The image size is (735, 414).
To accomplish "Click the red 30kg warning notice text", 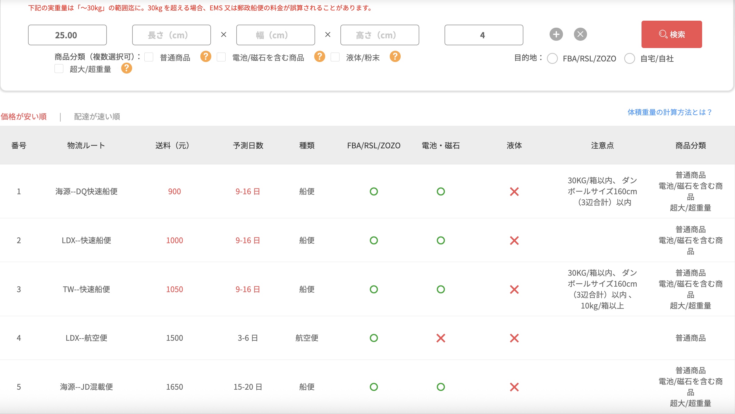I will tap(201, 8).
